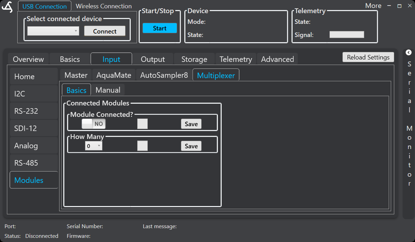The image size is (415, 242).
Task: Click the Serial Monitor side panel
Action: 409,134
